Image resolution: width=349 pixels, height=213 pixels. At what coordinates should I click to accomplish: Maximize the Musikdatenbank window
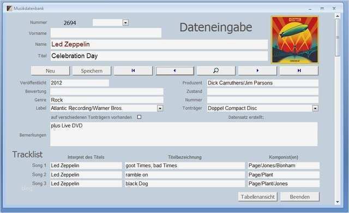pos(322,9)
